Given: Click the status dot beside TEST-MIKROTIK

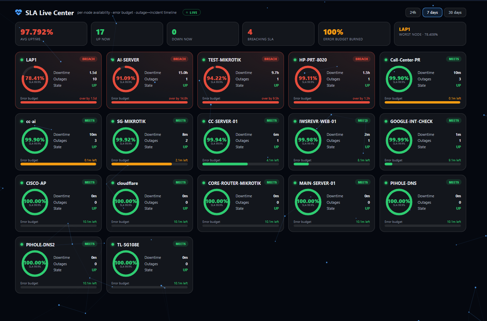Looking at the screenshot, I should [x=204, y=60].
